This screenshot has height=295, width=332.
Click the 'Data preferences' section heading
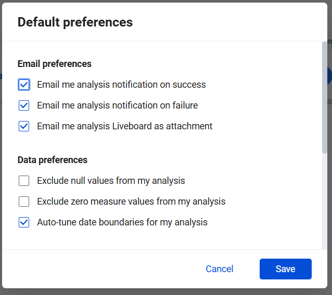pyautogui.click(x=53, y=160)
